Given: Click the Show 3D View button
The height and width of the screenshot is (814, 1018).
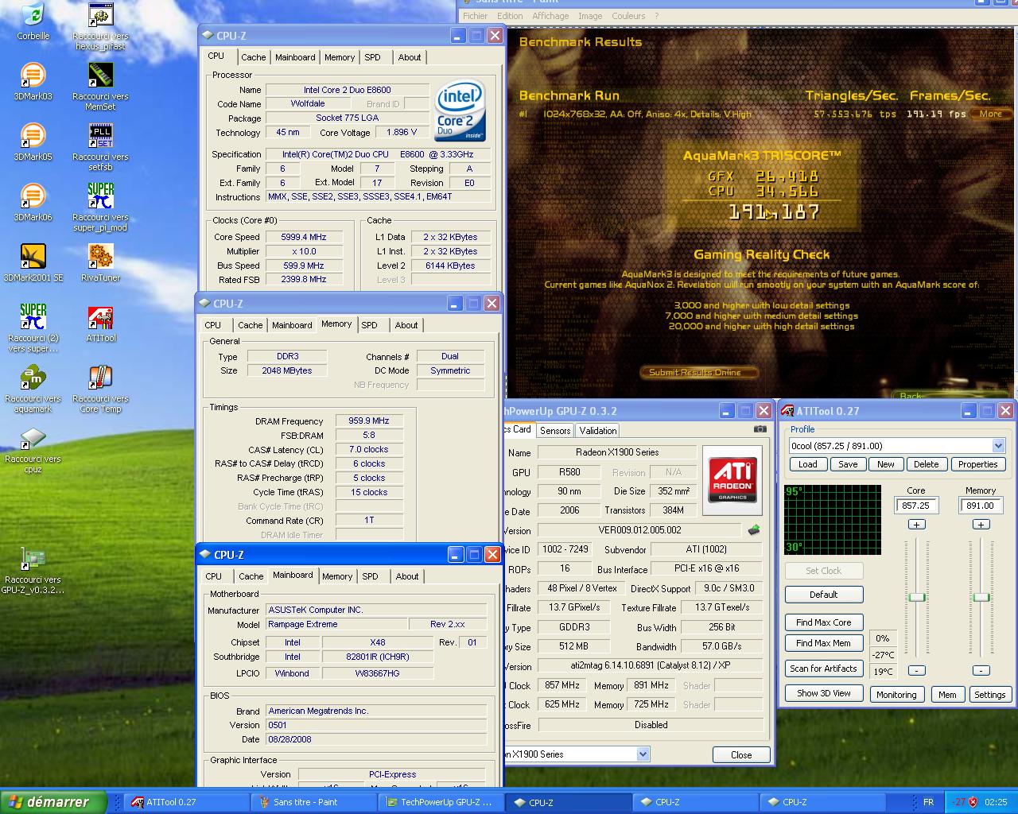Looking at the screenshot, I should coord(823,693).
